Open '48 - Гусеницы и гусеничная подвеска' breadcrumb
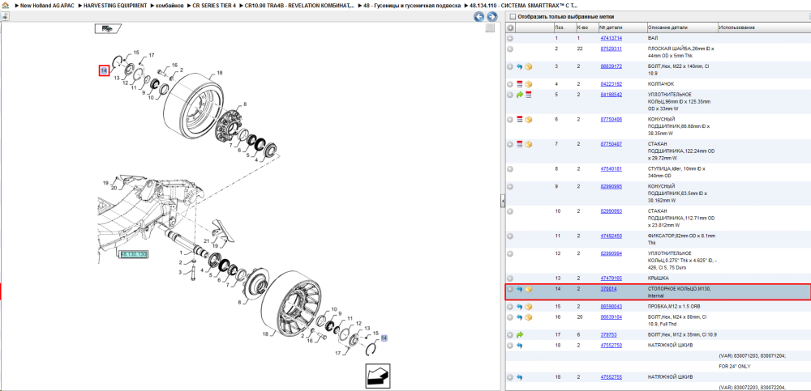The image size is (811, 391). [412, 5]
